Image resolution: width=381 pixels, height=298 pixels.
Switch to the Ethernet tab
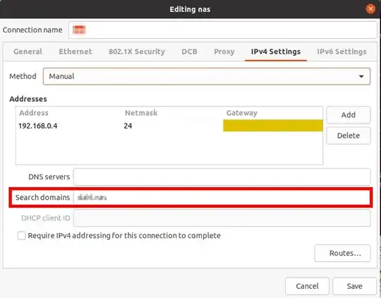point(75,52)
